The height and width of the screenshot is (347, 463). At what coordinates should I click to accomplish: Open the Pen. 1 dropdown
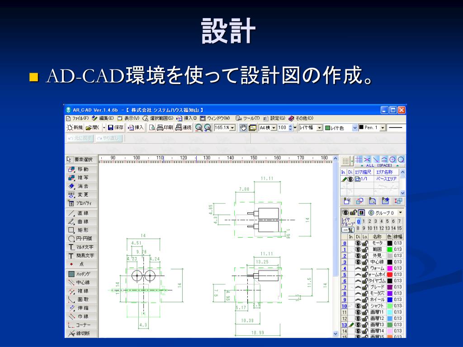pos(383,128)
